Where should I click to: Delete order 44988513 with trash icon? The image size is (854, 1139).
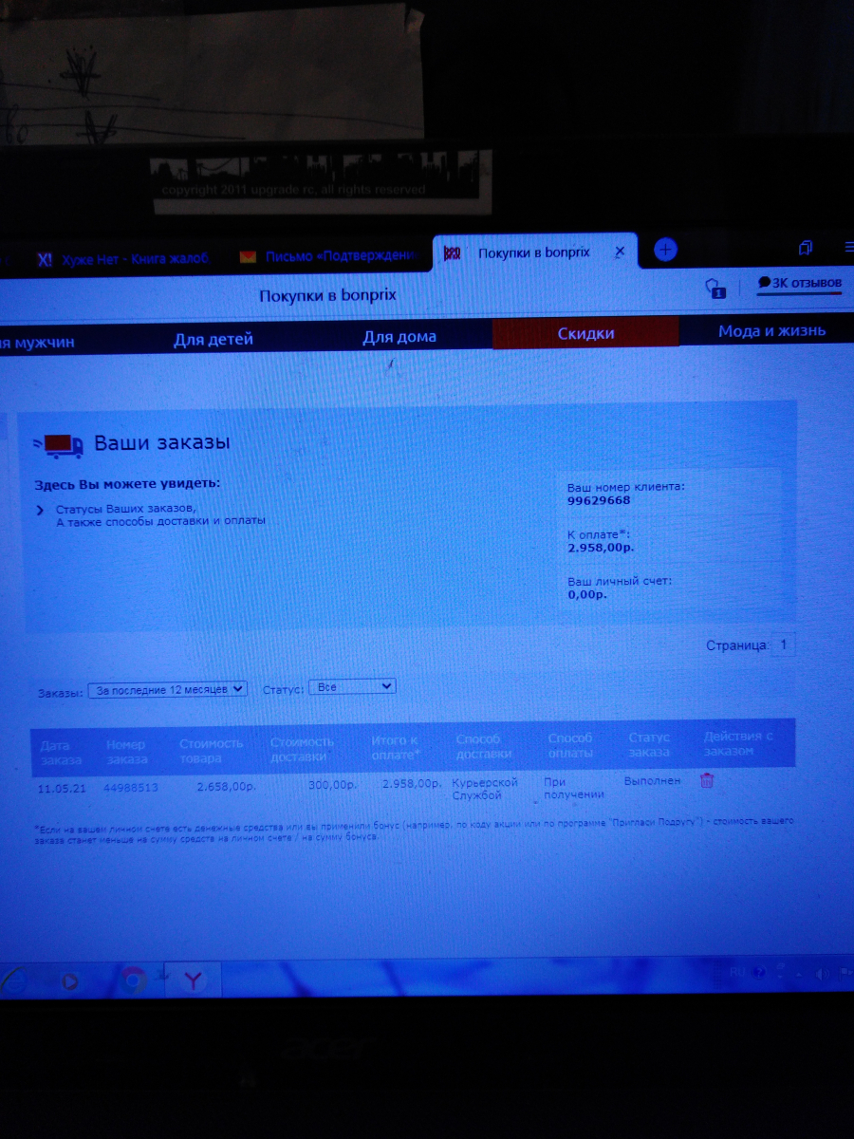click(x=707, y=781)
